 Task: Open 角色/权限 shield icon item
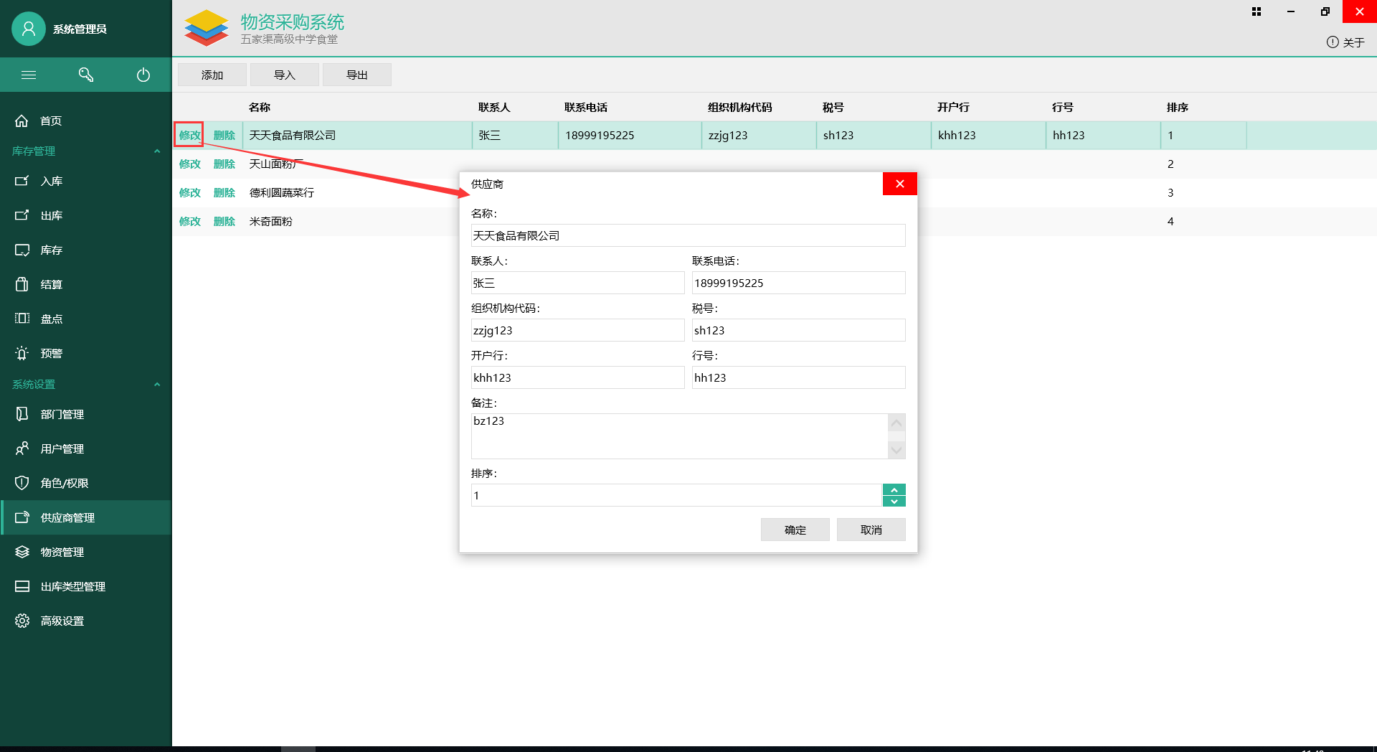tap(22, 483)
